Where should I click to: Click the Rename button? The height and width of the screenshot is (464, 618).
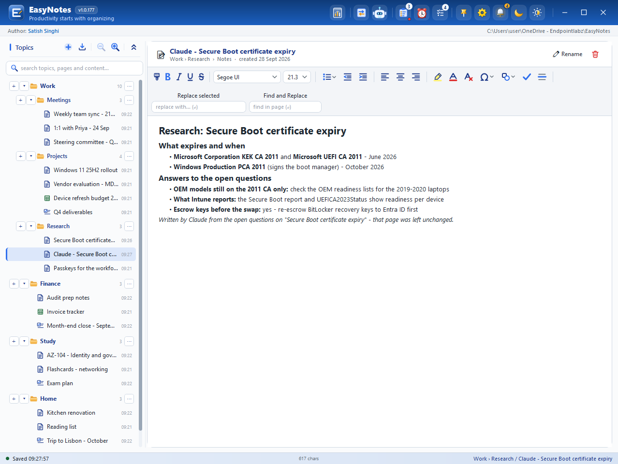[568, 54]
